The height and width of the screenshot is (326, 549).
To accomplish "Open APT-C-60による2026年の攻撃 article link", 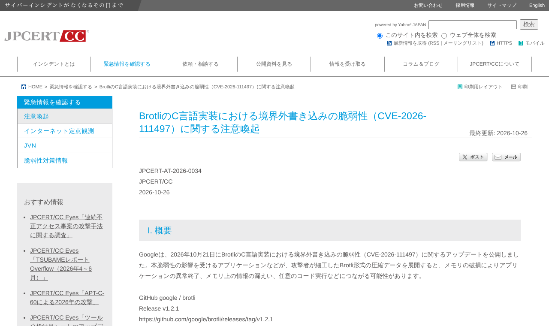I will tap(67, 297).
